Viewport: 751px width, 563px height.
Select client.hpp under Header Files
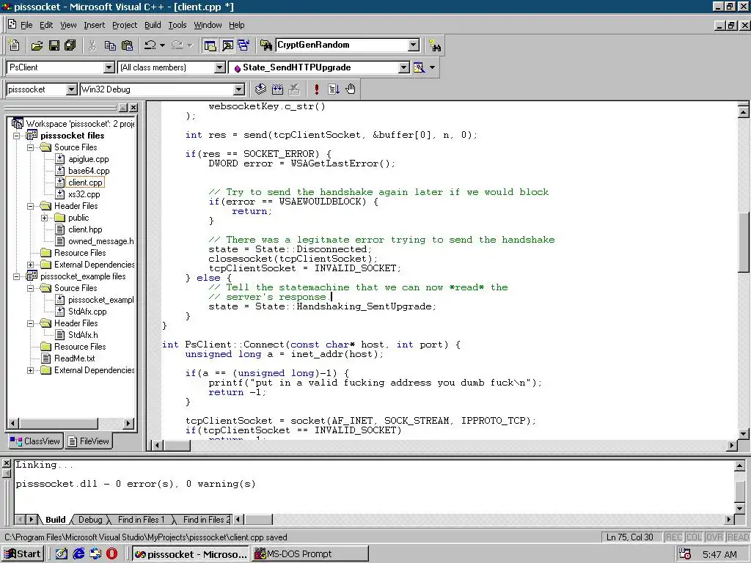coord(85,229)
